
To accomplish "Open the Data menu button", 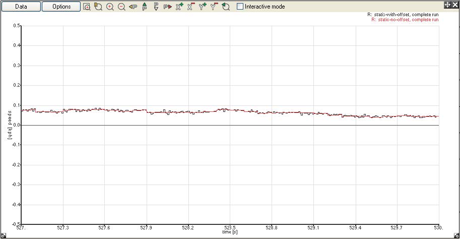I will (x=21, y=7).
